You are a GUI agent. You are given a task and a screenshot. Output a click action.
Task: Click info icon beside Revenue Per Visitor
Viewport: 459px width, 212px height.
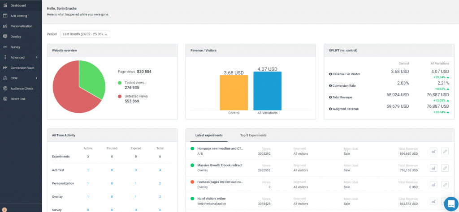coord(330,74)
